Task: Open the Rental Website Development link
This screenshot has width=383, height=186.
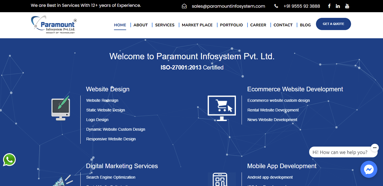Action: tap(273, 110)
